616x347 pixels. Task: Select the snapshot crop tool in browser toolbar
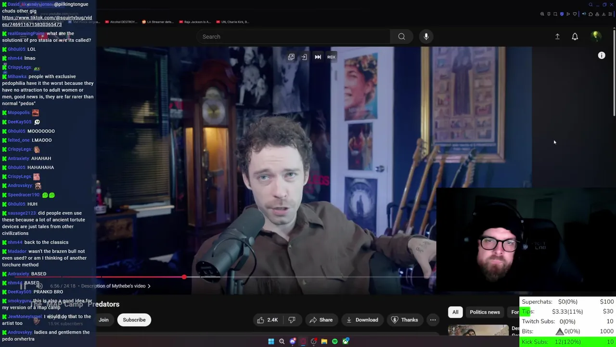(x=555, y=14)
